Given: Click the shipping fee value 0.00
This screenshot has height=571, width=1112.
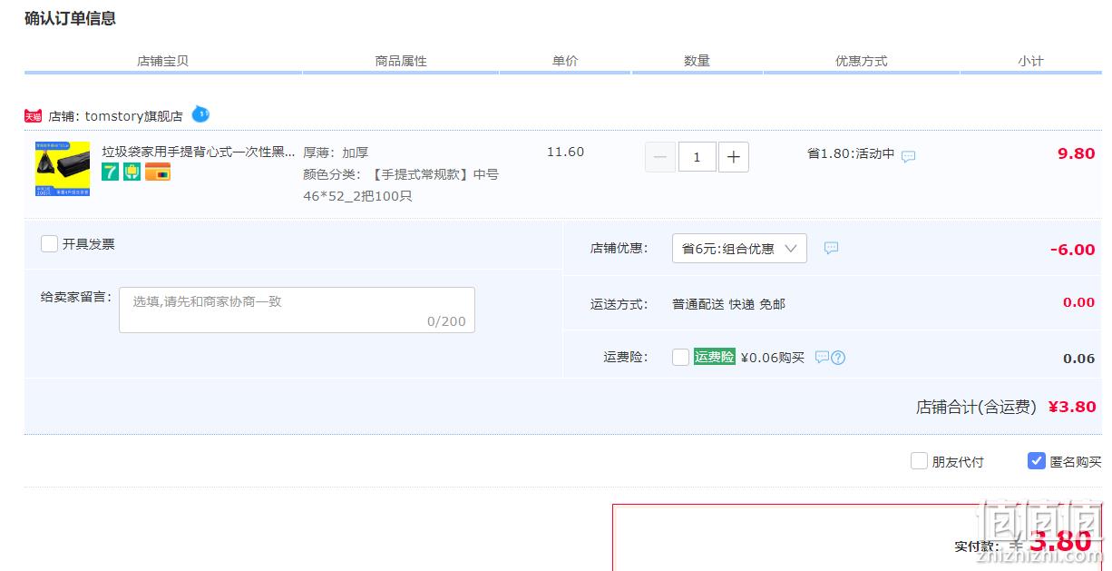Looking at the screenshot, I should pyautogui.click(x=1079, y=302).
